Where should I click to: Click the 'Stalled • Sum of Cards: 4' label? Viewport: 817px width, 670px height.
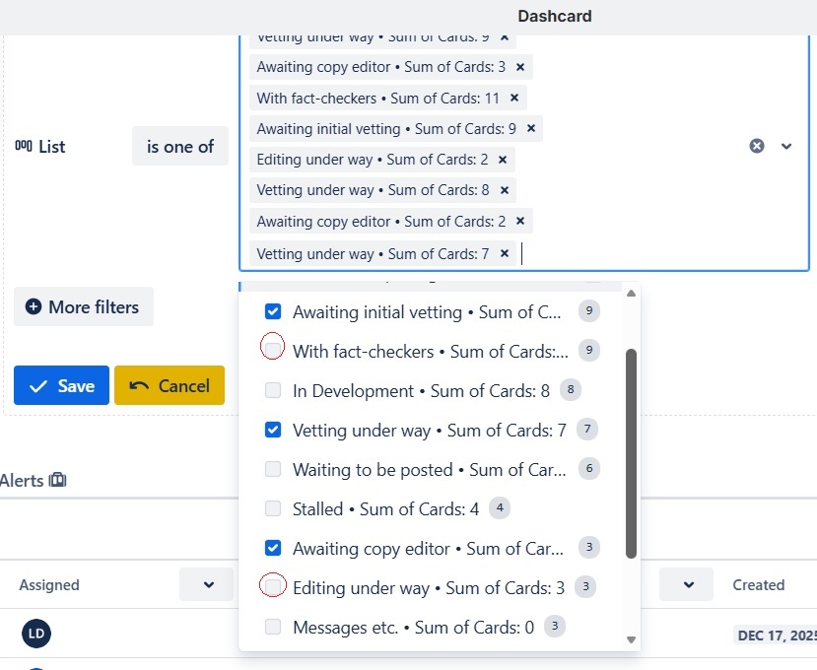(385, 509)
